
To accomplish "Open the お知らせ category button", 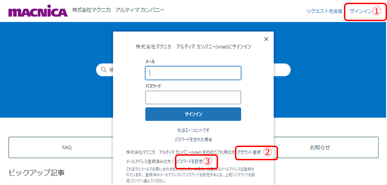I will coord(320,147).
